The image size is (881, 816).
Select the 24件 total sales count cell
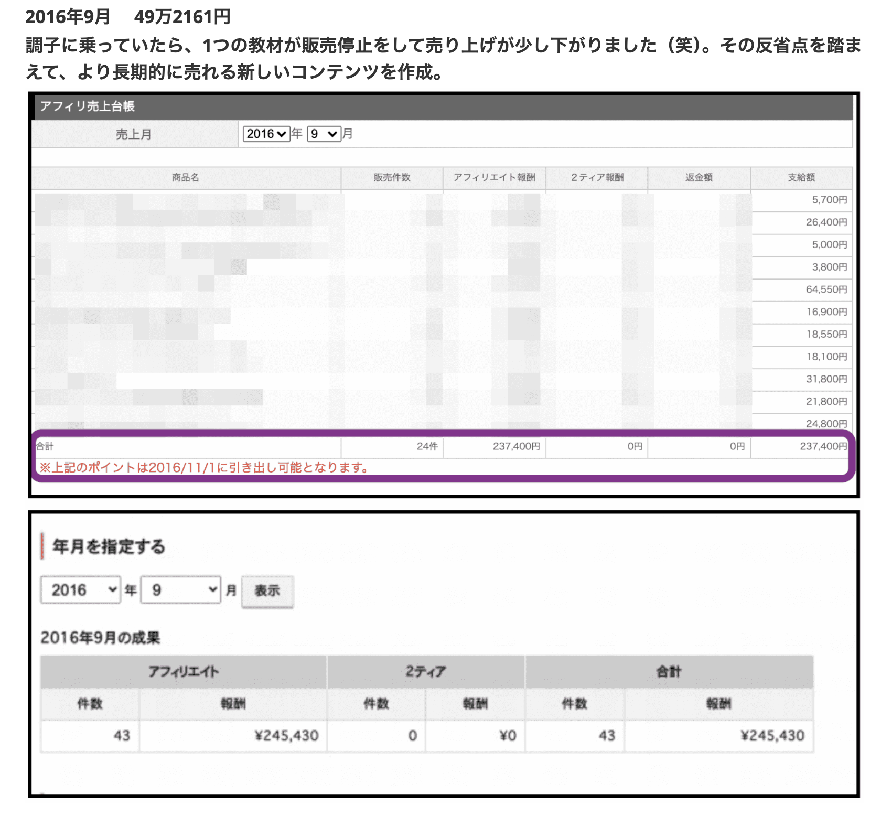(x=427, y=446)
